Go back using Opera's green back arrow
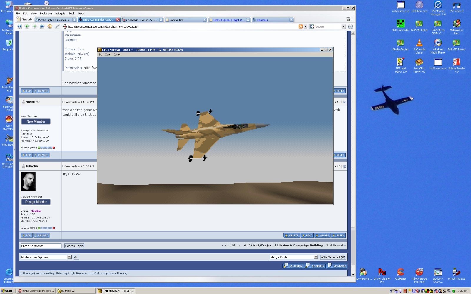 [x=27, y=26]
